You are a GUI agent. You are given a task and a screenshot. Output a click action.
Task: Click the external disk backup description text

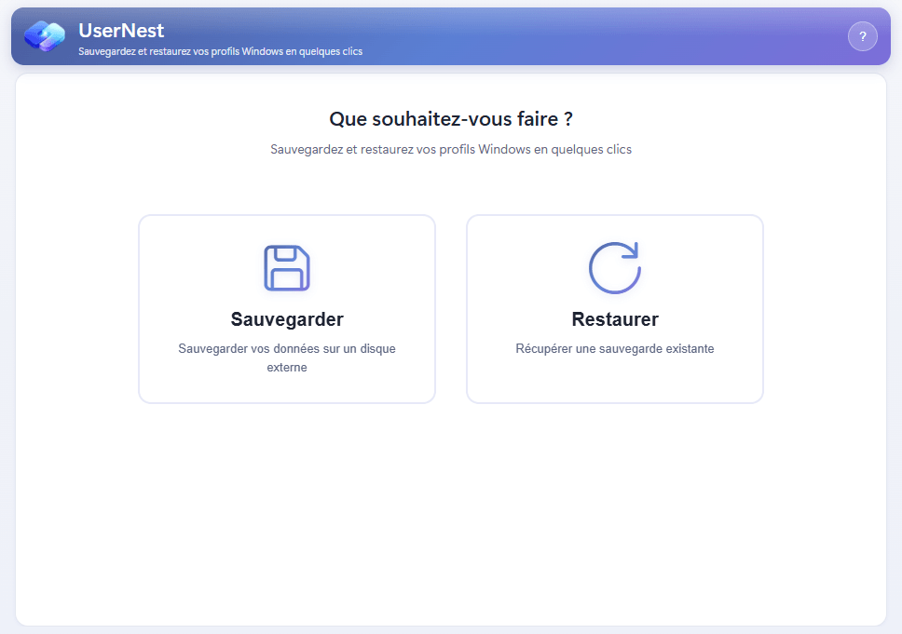[x=286, y=357]
